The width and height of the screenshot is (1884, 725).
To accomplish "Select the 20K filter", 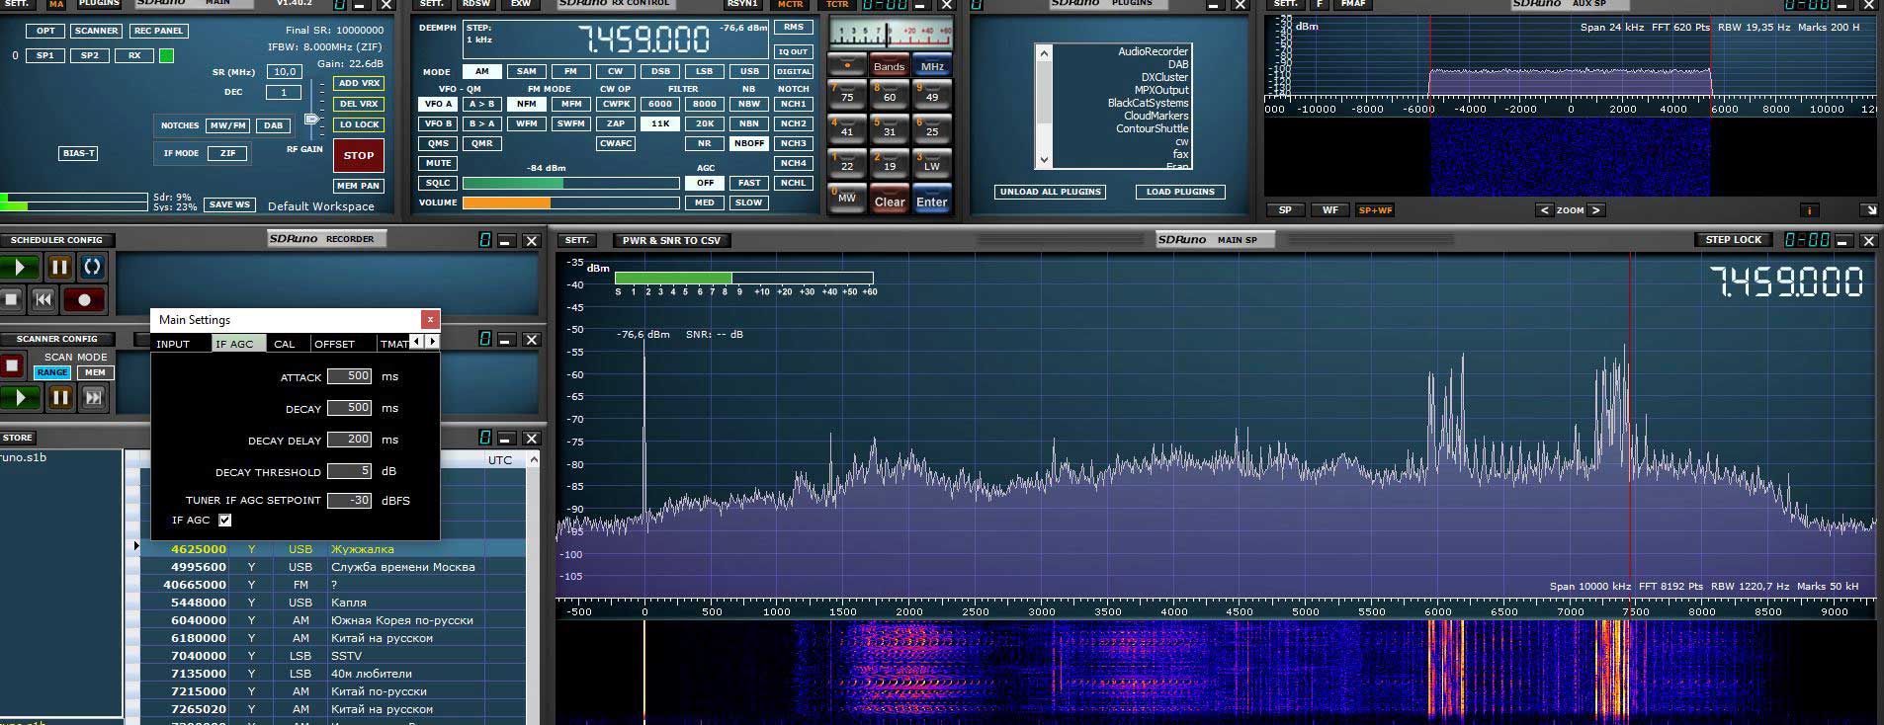I will 704,123.
